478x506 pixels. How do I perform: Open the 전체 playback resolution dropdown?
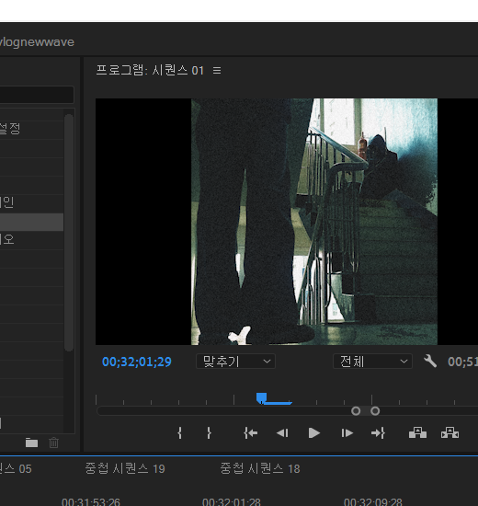(372, 362)
